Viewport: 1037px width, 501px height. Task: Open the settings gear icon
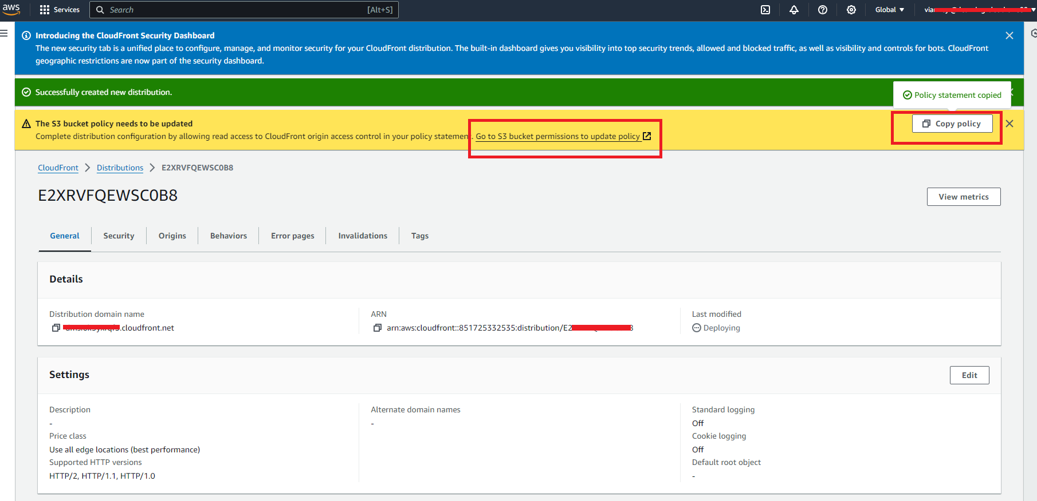(851, 10)
